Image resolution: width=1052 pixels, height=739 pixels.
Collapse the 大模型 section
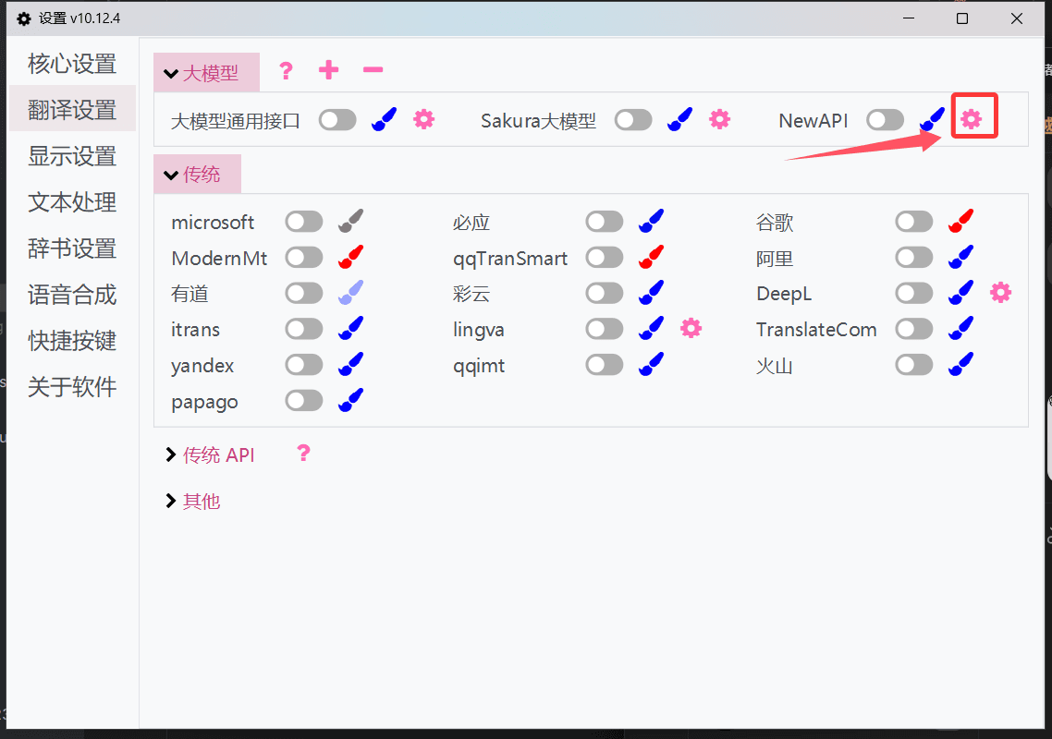coord(206,72)
